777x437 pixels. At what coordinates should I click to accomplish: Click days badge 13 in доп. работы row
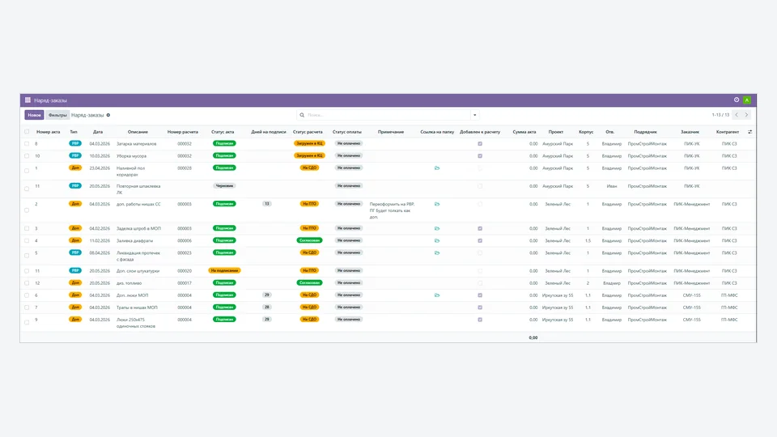[266, 204]
